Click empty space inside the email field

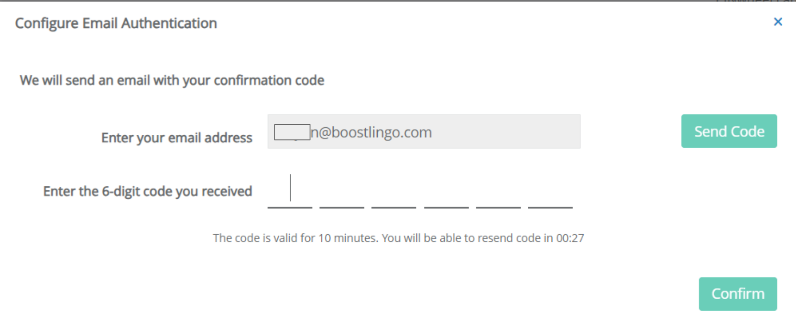[x=506, y=132]
